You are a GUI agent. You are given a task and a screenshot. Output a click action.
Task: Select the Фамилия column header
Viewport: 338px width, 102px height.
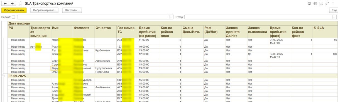click(84, 32)
